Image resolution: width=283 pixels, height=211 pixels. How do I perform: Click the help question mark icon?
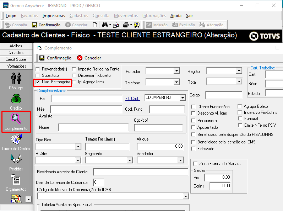(137, 25)
